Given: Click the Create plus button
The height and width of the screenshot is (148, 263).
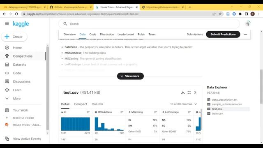Looking at the screenshot, I should tap(14, 37).
